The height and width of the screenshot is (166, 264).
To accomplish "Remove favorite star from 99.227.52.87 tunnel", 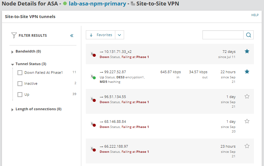I will click(247, 72).
